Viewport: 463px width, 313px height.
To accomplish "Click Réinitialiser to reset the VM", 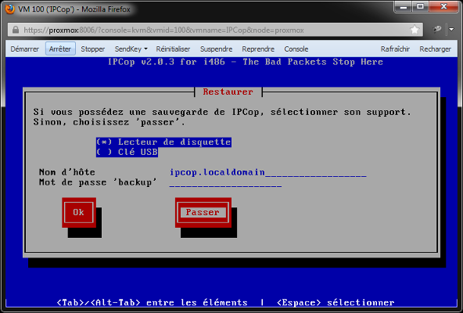I will point(173,49).
